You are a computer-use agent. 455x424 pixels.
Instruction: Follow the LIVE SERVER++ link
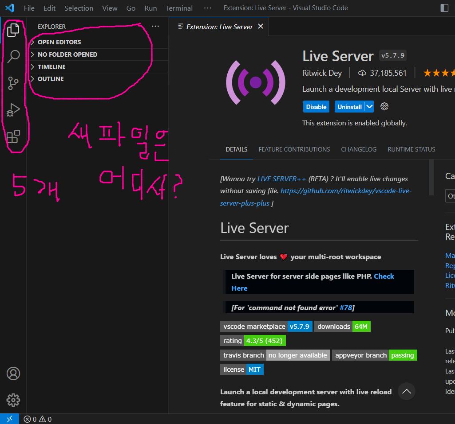click(281, 179)
